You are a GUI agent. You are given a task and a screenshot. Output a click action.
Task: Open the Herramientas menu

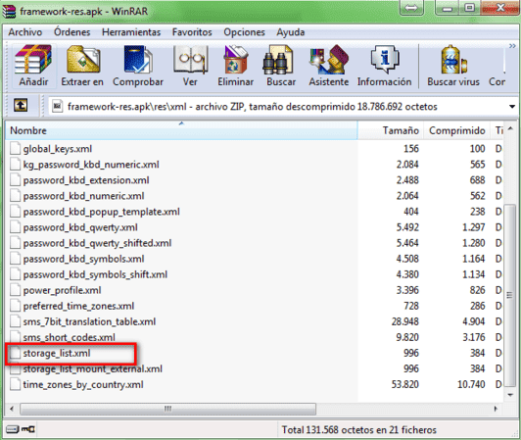point(131,32)
